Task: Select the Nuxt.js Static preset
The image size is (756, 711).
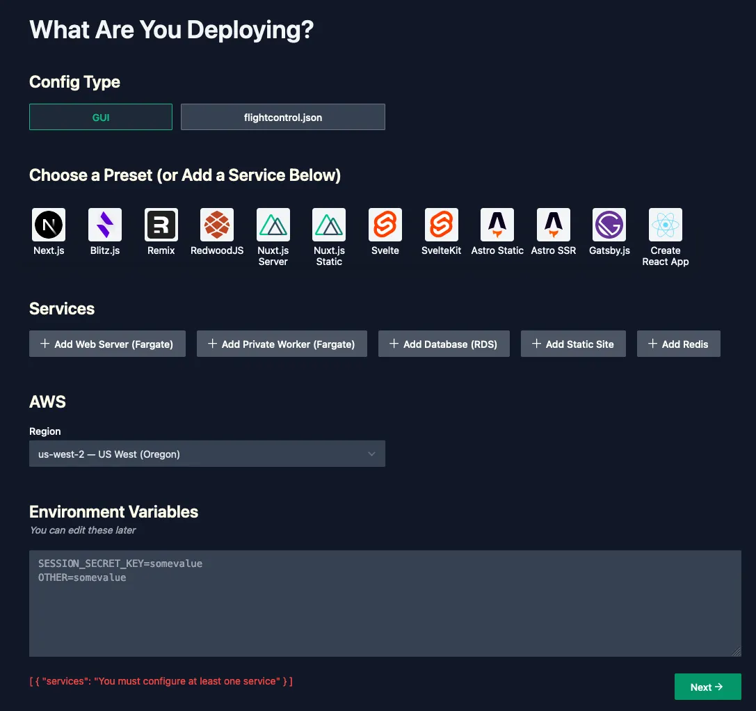Action: click(328, 223)
